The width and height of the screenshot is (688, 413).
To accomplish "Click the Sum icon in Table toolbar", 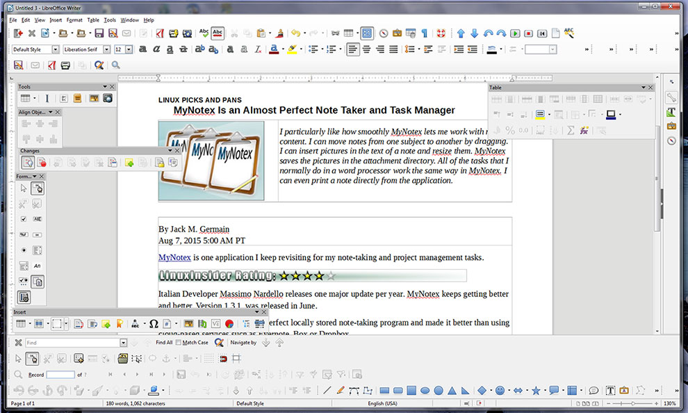I will point(571,130).
